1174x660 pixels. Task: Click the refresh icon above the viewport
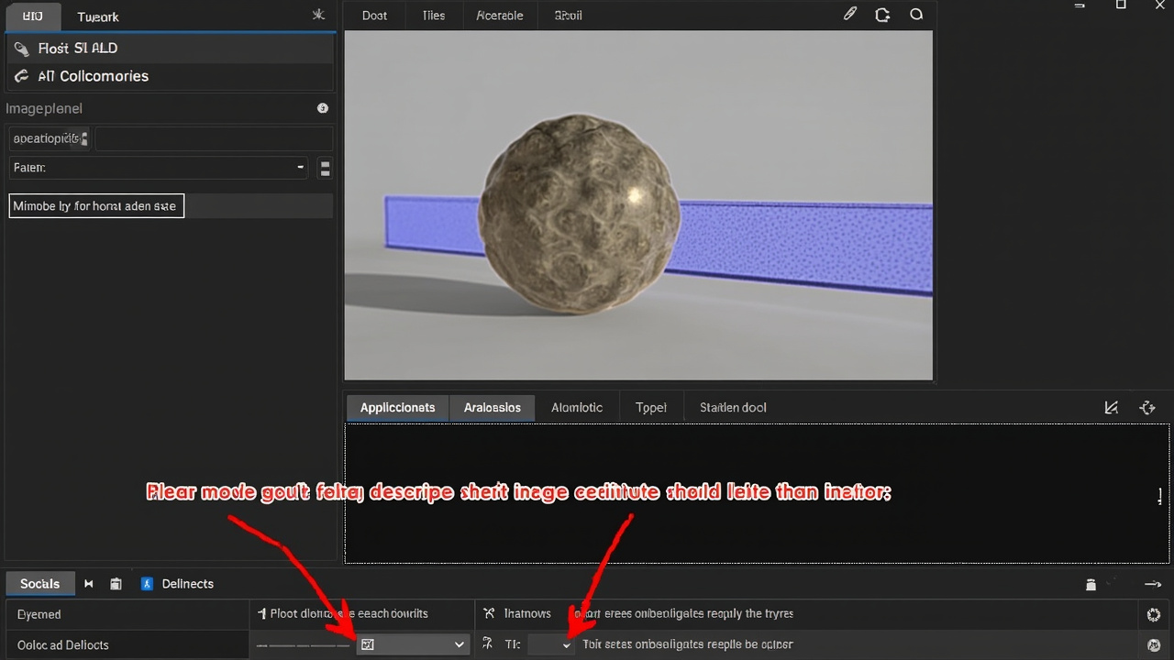point(882,15)
